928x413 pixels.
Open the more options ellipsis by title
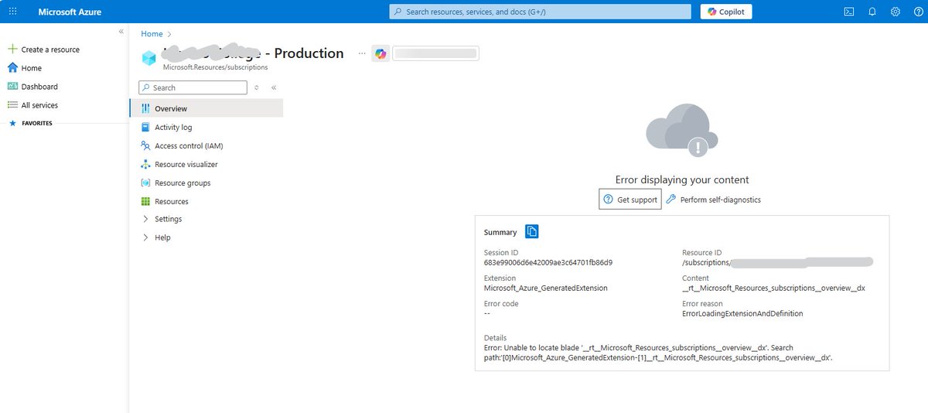pyautogui.click(x=361, y=53)
